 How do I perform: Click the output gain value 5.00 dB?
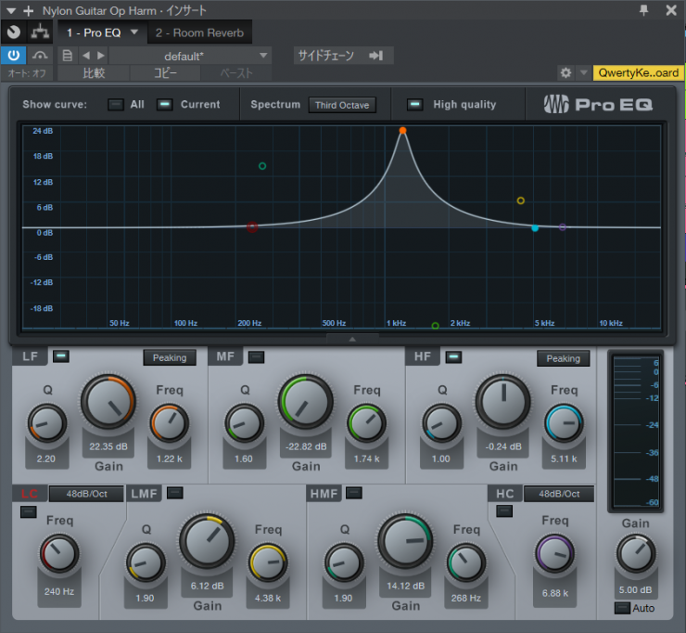pyautogui.click(x=635, y=589)
